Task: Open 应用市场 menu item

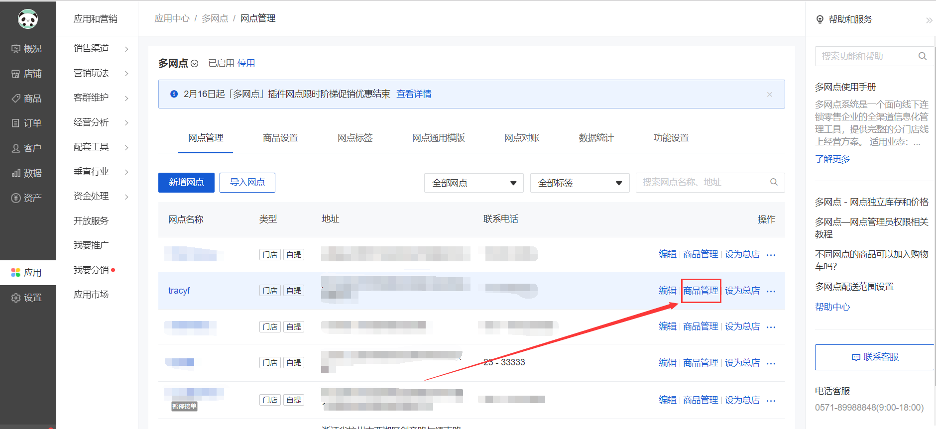Action: click(x=91, y=295)
